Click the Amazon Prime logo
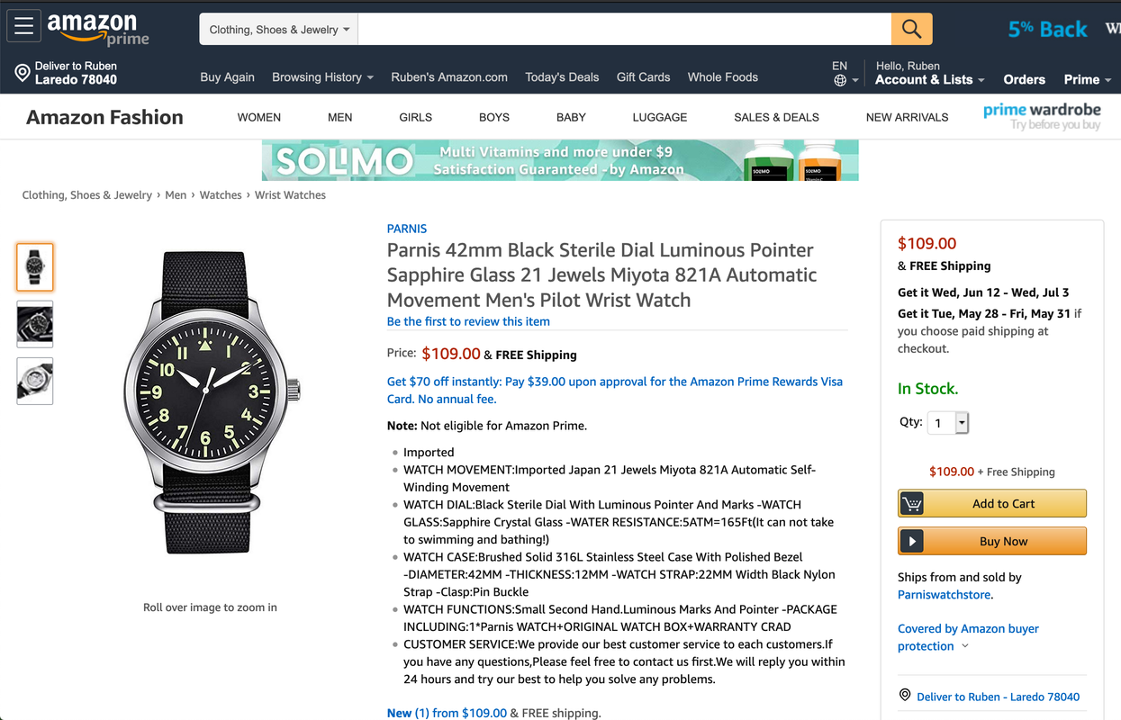The image size is (1121, 720). [x=98, y=28]
